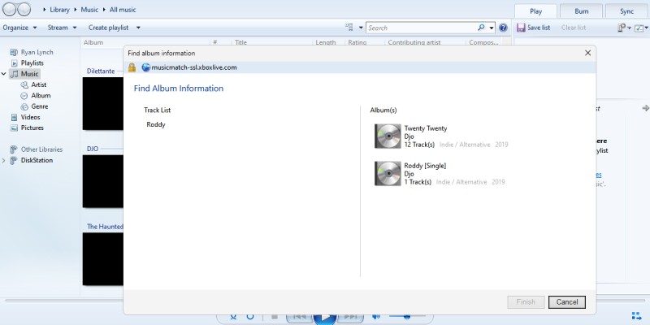Screen dimensions: 650x325
Task: Close the Find album information dialog
Action: (x=587, y=53)
